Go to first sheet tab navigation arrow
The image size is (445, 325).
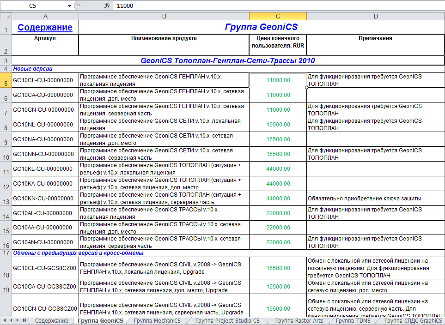[4, 321]
